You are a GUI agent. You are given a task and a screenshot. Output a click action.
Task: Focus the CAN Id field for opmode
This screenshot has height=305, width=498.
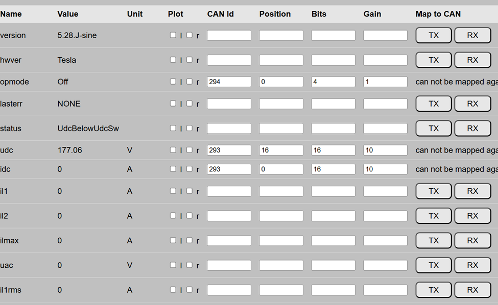[229, 82]
